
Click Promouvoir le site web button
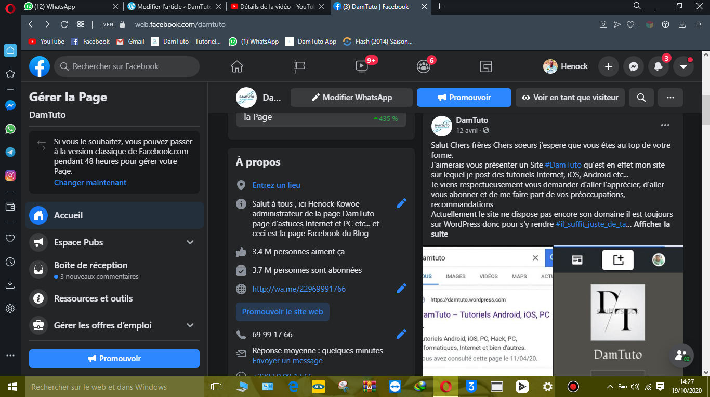point(283,312)
